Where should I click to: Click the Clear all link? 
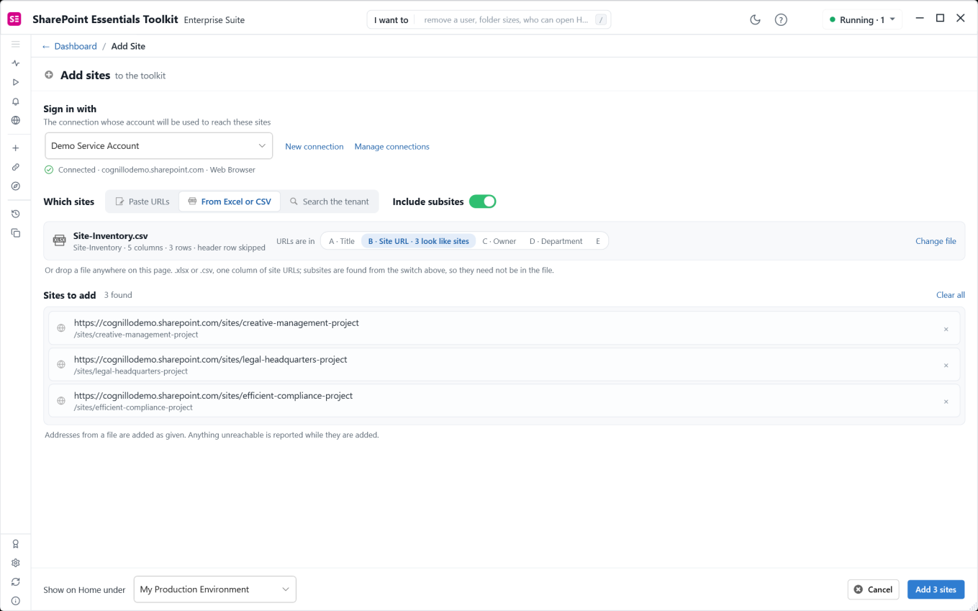coord(950,295)
